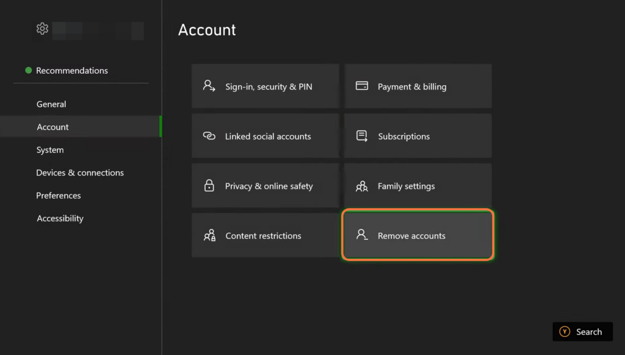Click the Y controller button icon
The image size is (625, 355).
coord(565,331)
